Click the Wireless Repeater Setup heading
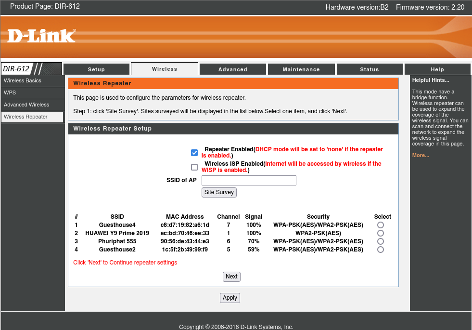472x330 pixels. (x=112, y=128)
